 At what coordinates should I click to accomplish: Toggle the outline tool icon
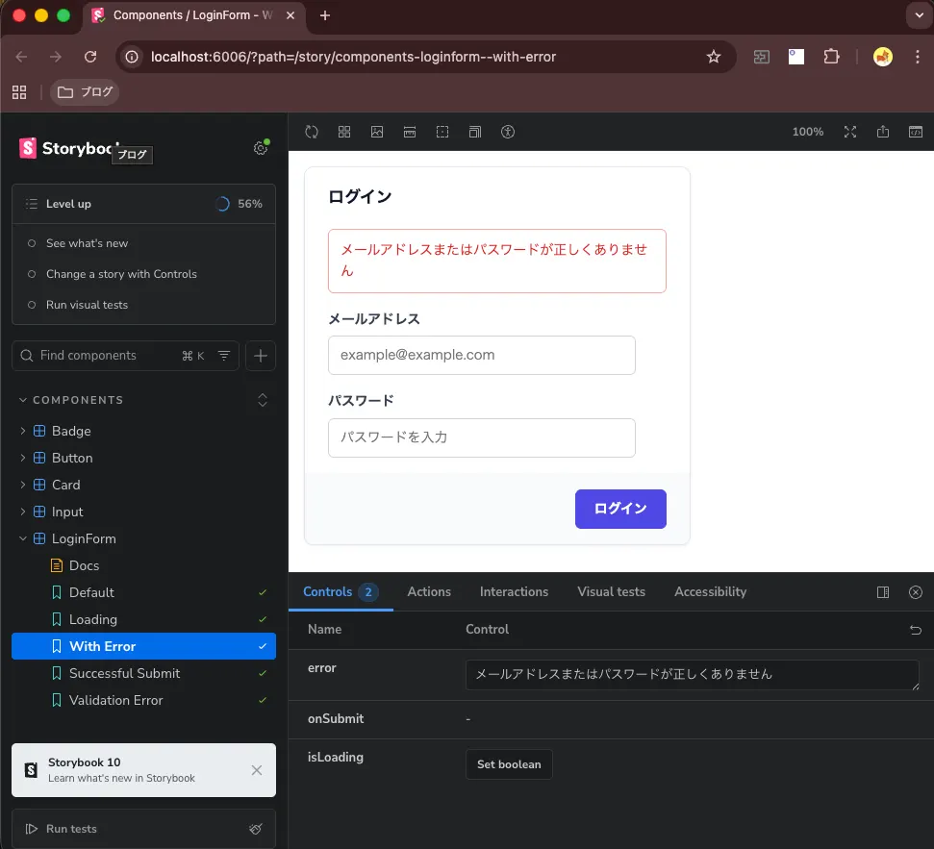tap(442, 132)
